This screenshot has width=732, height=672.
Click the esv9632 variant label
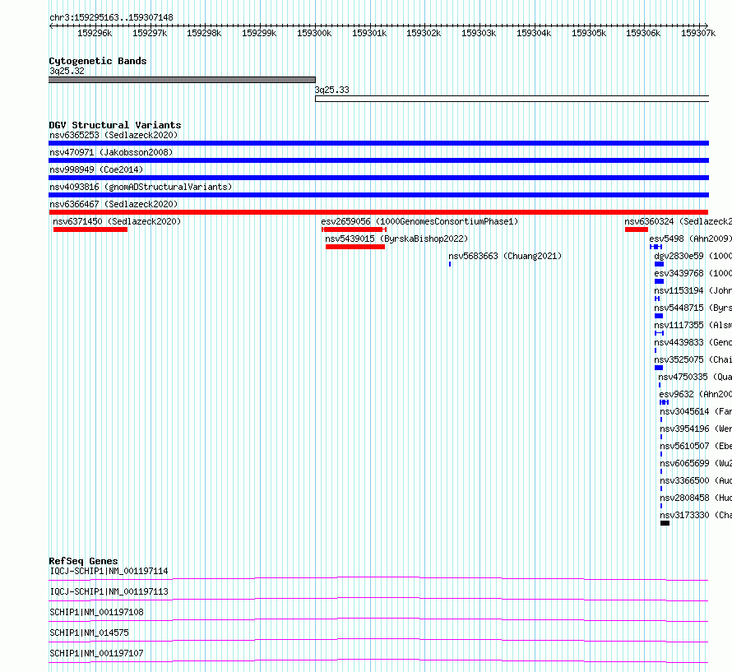pos(695,394)
